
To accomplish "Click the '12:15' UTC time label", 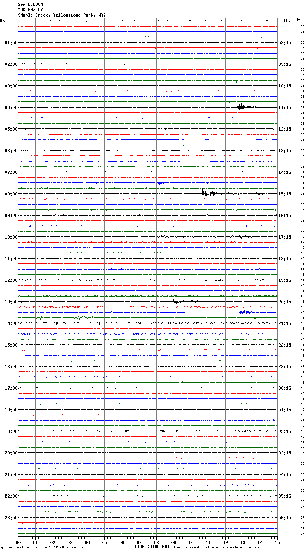I will coord(285,129).
